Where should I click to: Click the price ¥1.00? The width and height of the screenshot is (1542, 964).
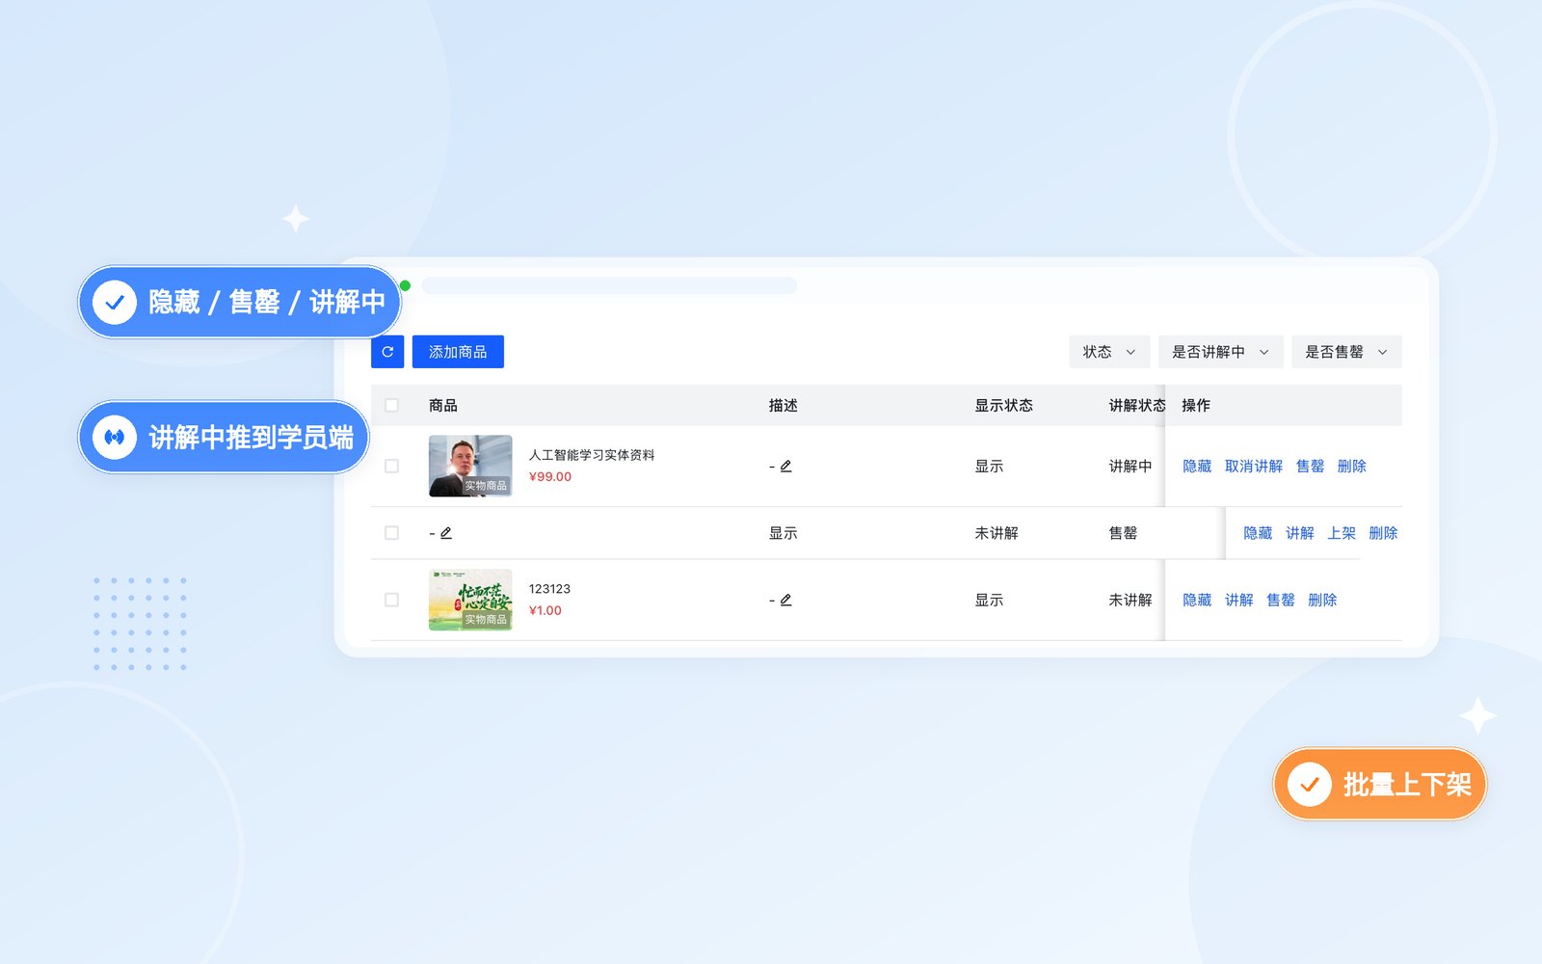(x=545, y=610)
